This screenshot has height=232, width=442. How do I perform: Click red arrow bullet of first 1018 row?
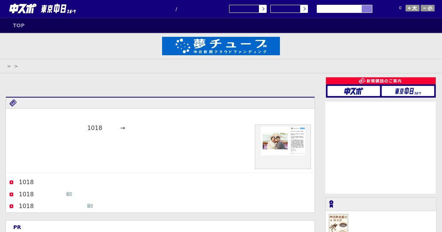click(x=11, y=182)
